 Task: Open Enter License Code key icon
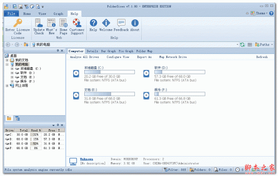18,23
